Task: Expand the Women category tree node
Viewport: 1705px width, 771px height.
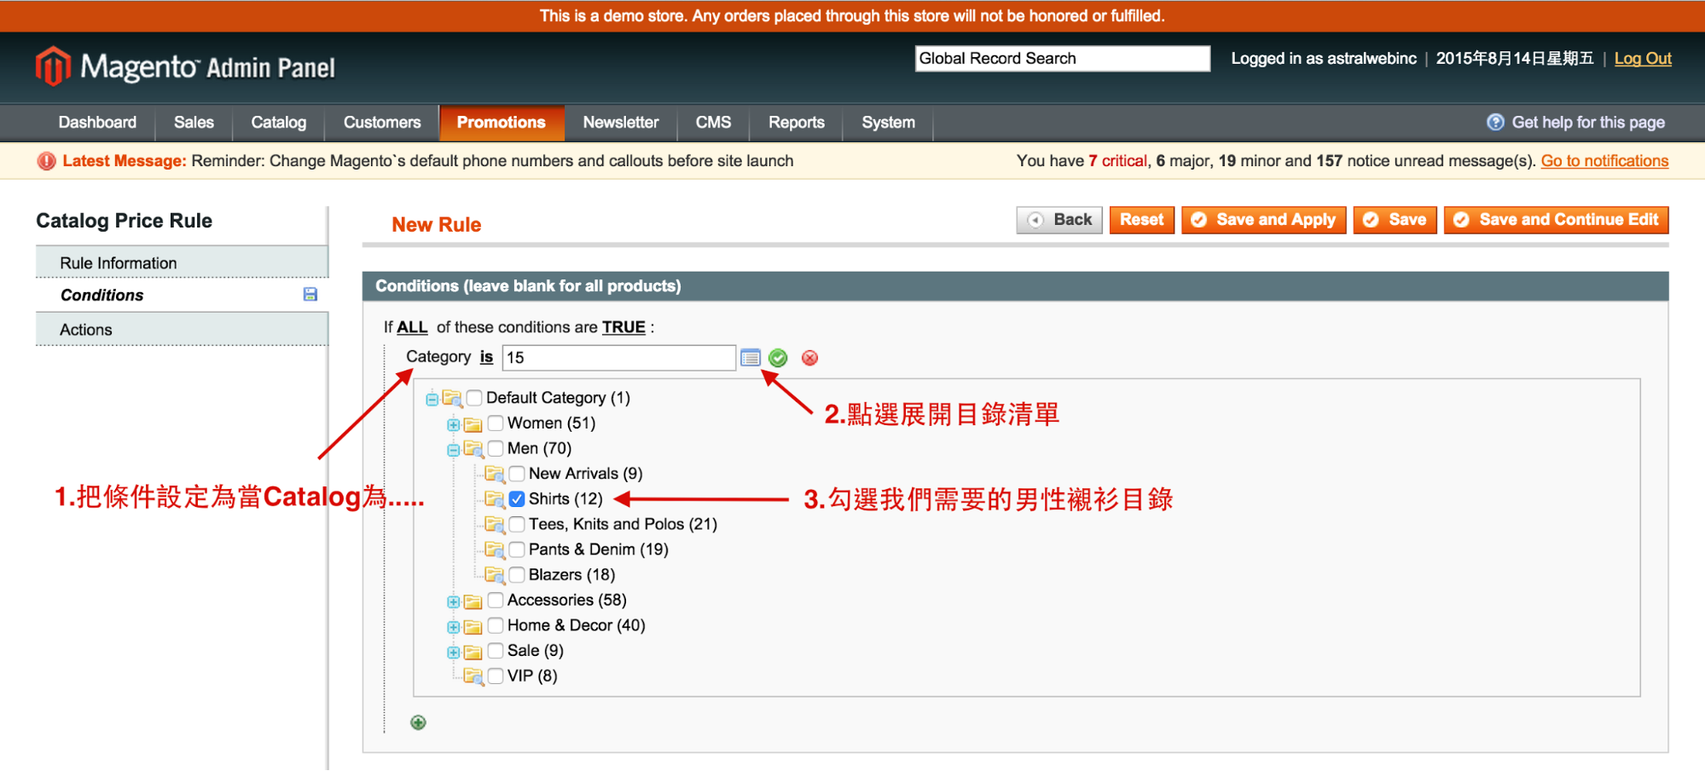Action: coord(453,424)
